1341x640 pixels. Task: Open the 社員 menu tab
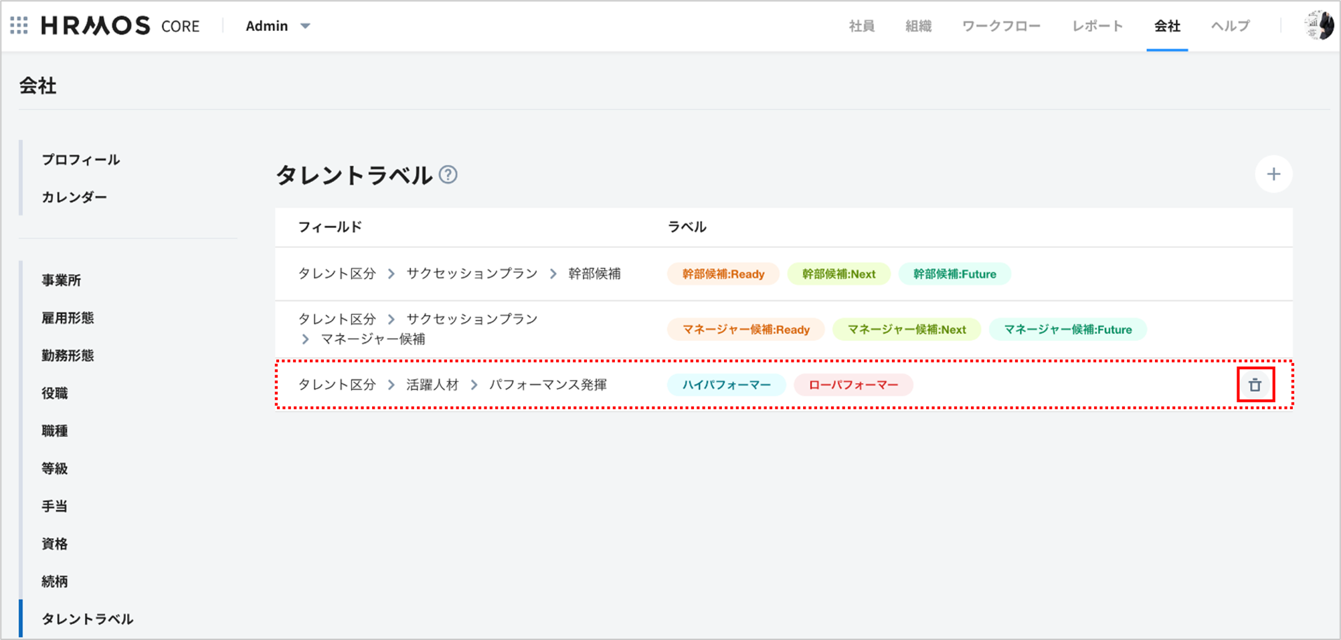(x=861, y=26)
